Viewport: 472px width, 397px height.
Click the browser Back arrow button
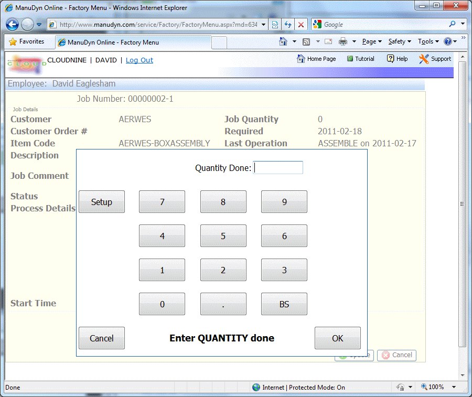[x=12, y=24]
